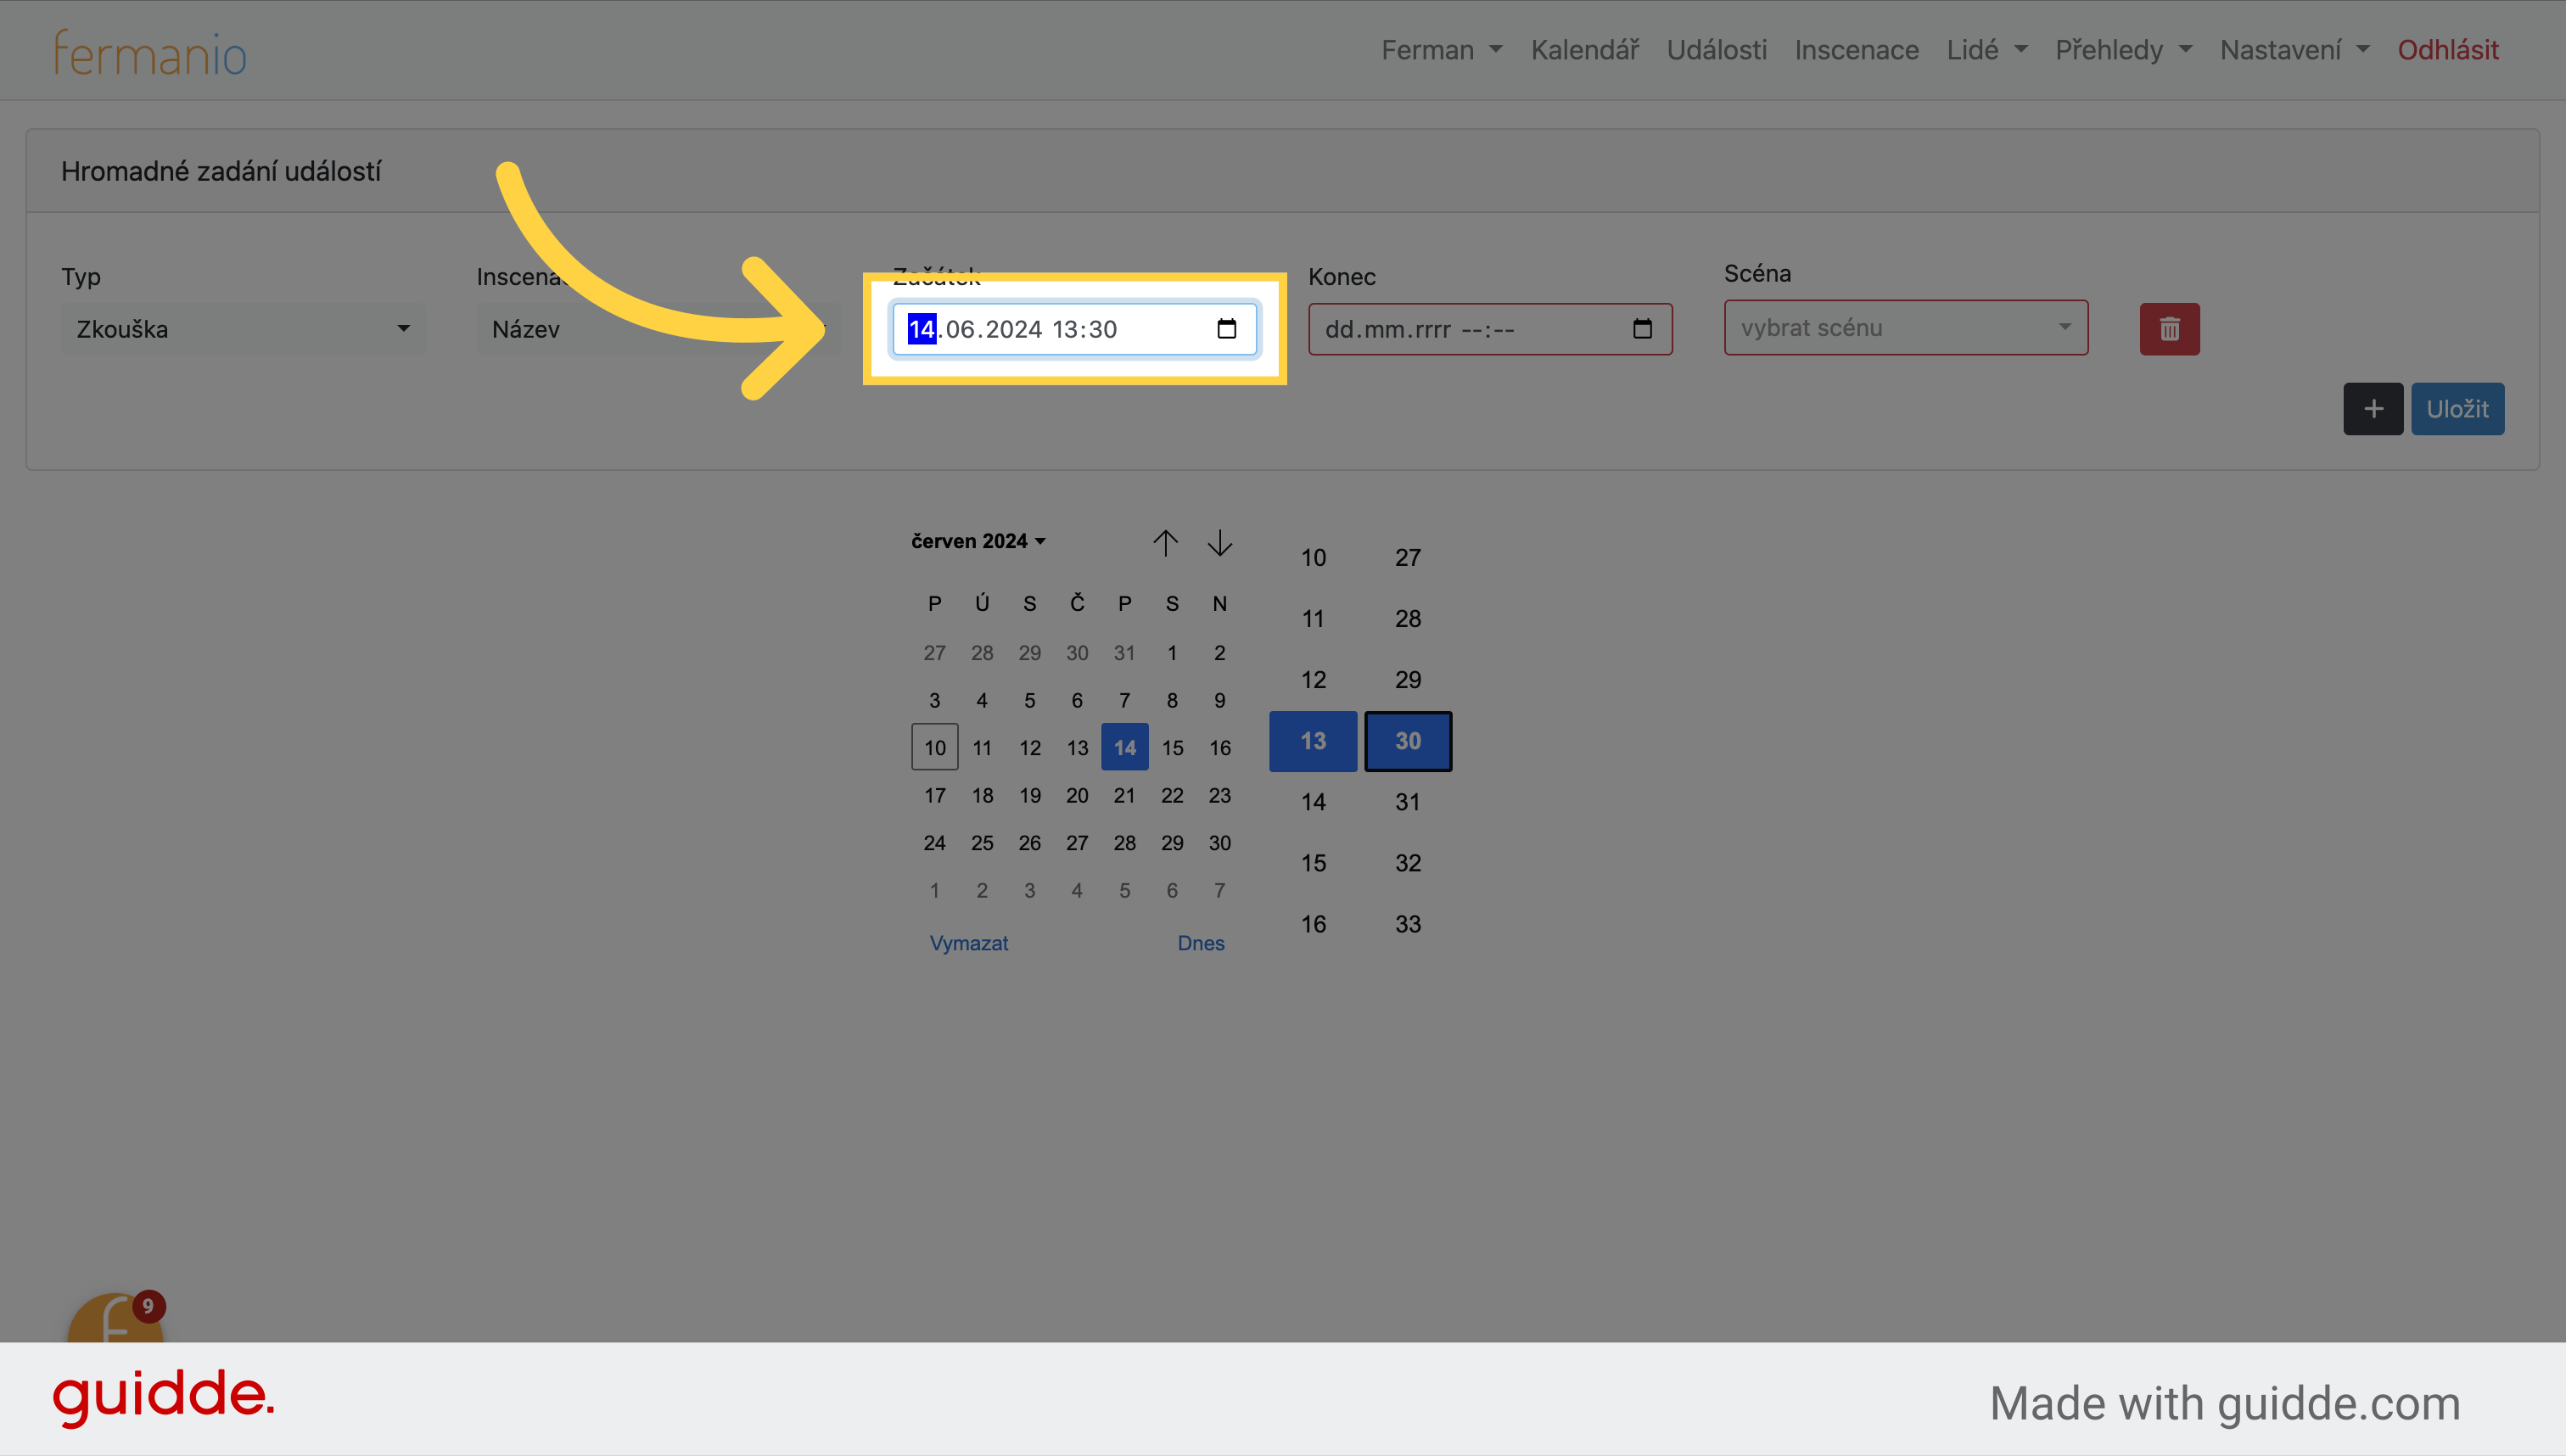
Task: Choose hour 13 in time picker
Action: 1313,741
